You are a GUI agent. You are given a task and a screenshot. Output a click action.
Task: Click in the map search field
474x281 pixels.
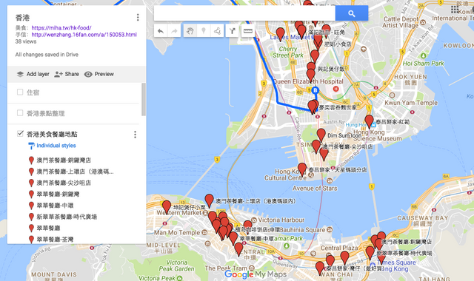(244, 13)
